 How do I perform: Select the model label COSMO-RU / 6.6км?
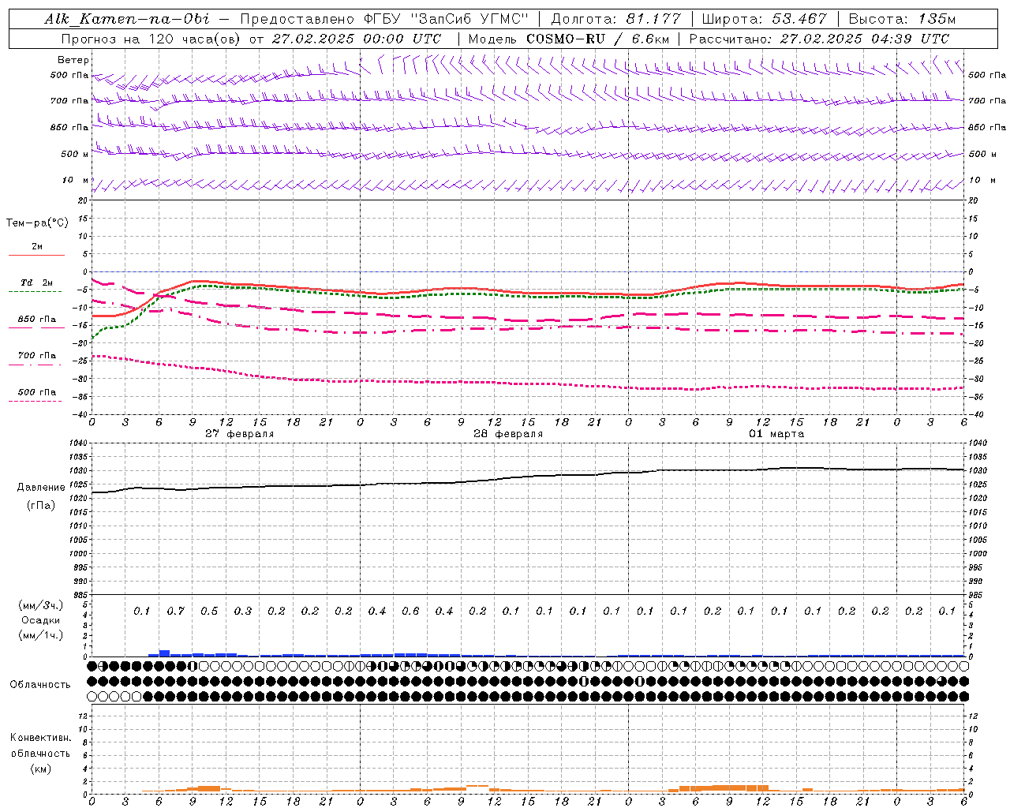598,39
